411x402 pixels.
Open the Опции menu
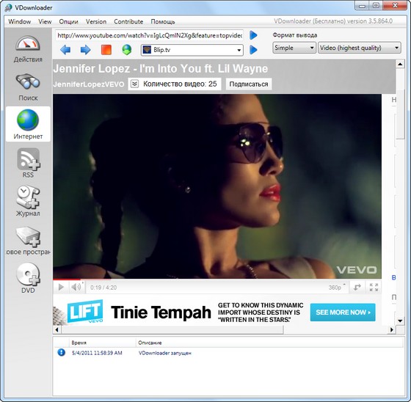tap(68, 21)
